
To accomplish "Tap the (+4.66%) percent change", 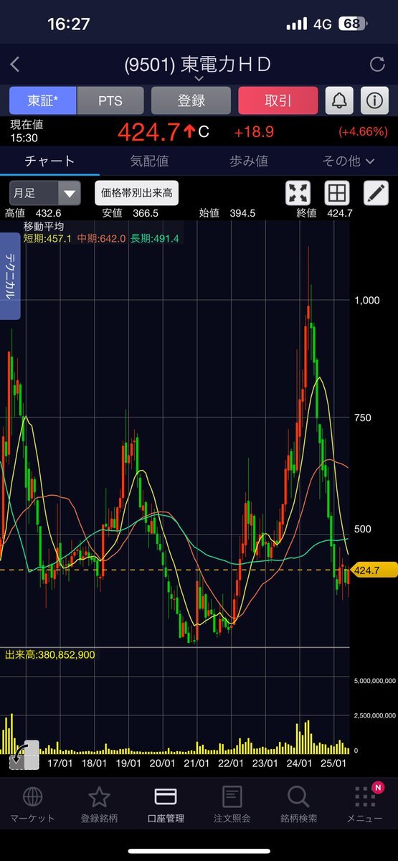I will click(363, 132).
